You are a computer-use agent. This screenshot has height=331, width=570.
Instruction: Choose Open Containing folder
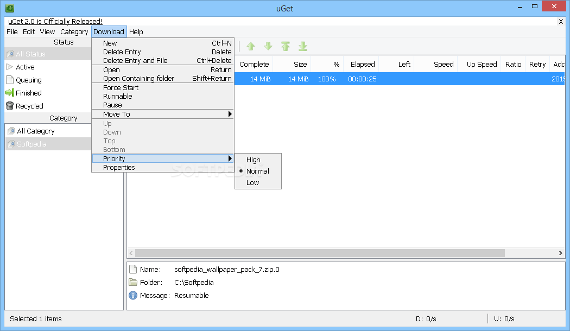pos(163,79)
